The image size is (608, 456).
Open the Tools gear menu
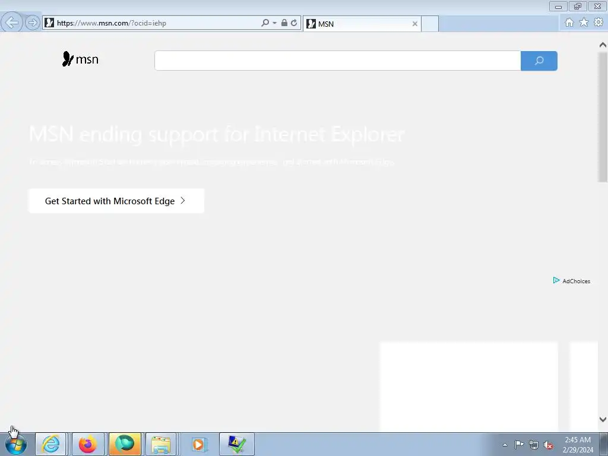[x=598, y=23]
